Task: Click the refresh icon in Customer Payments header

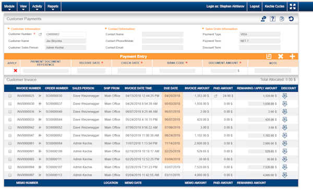Action: 291,19
